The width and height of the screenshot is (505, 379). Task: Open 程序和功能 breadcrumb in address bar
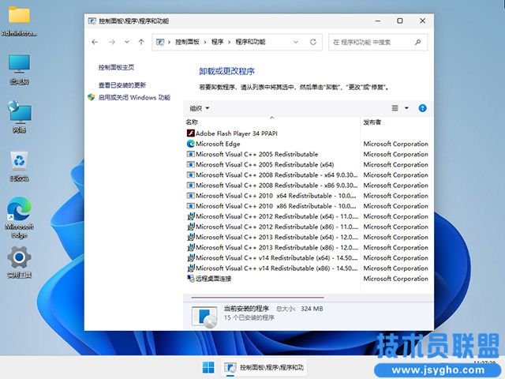click(250, 42)
